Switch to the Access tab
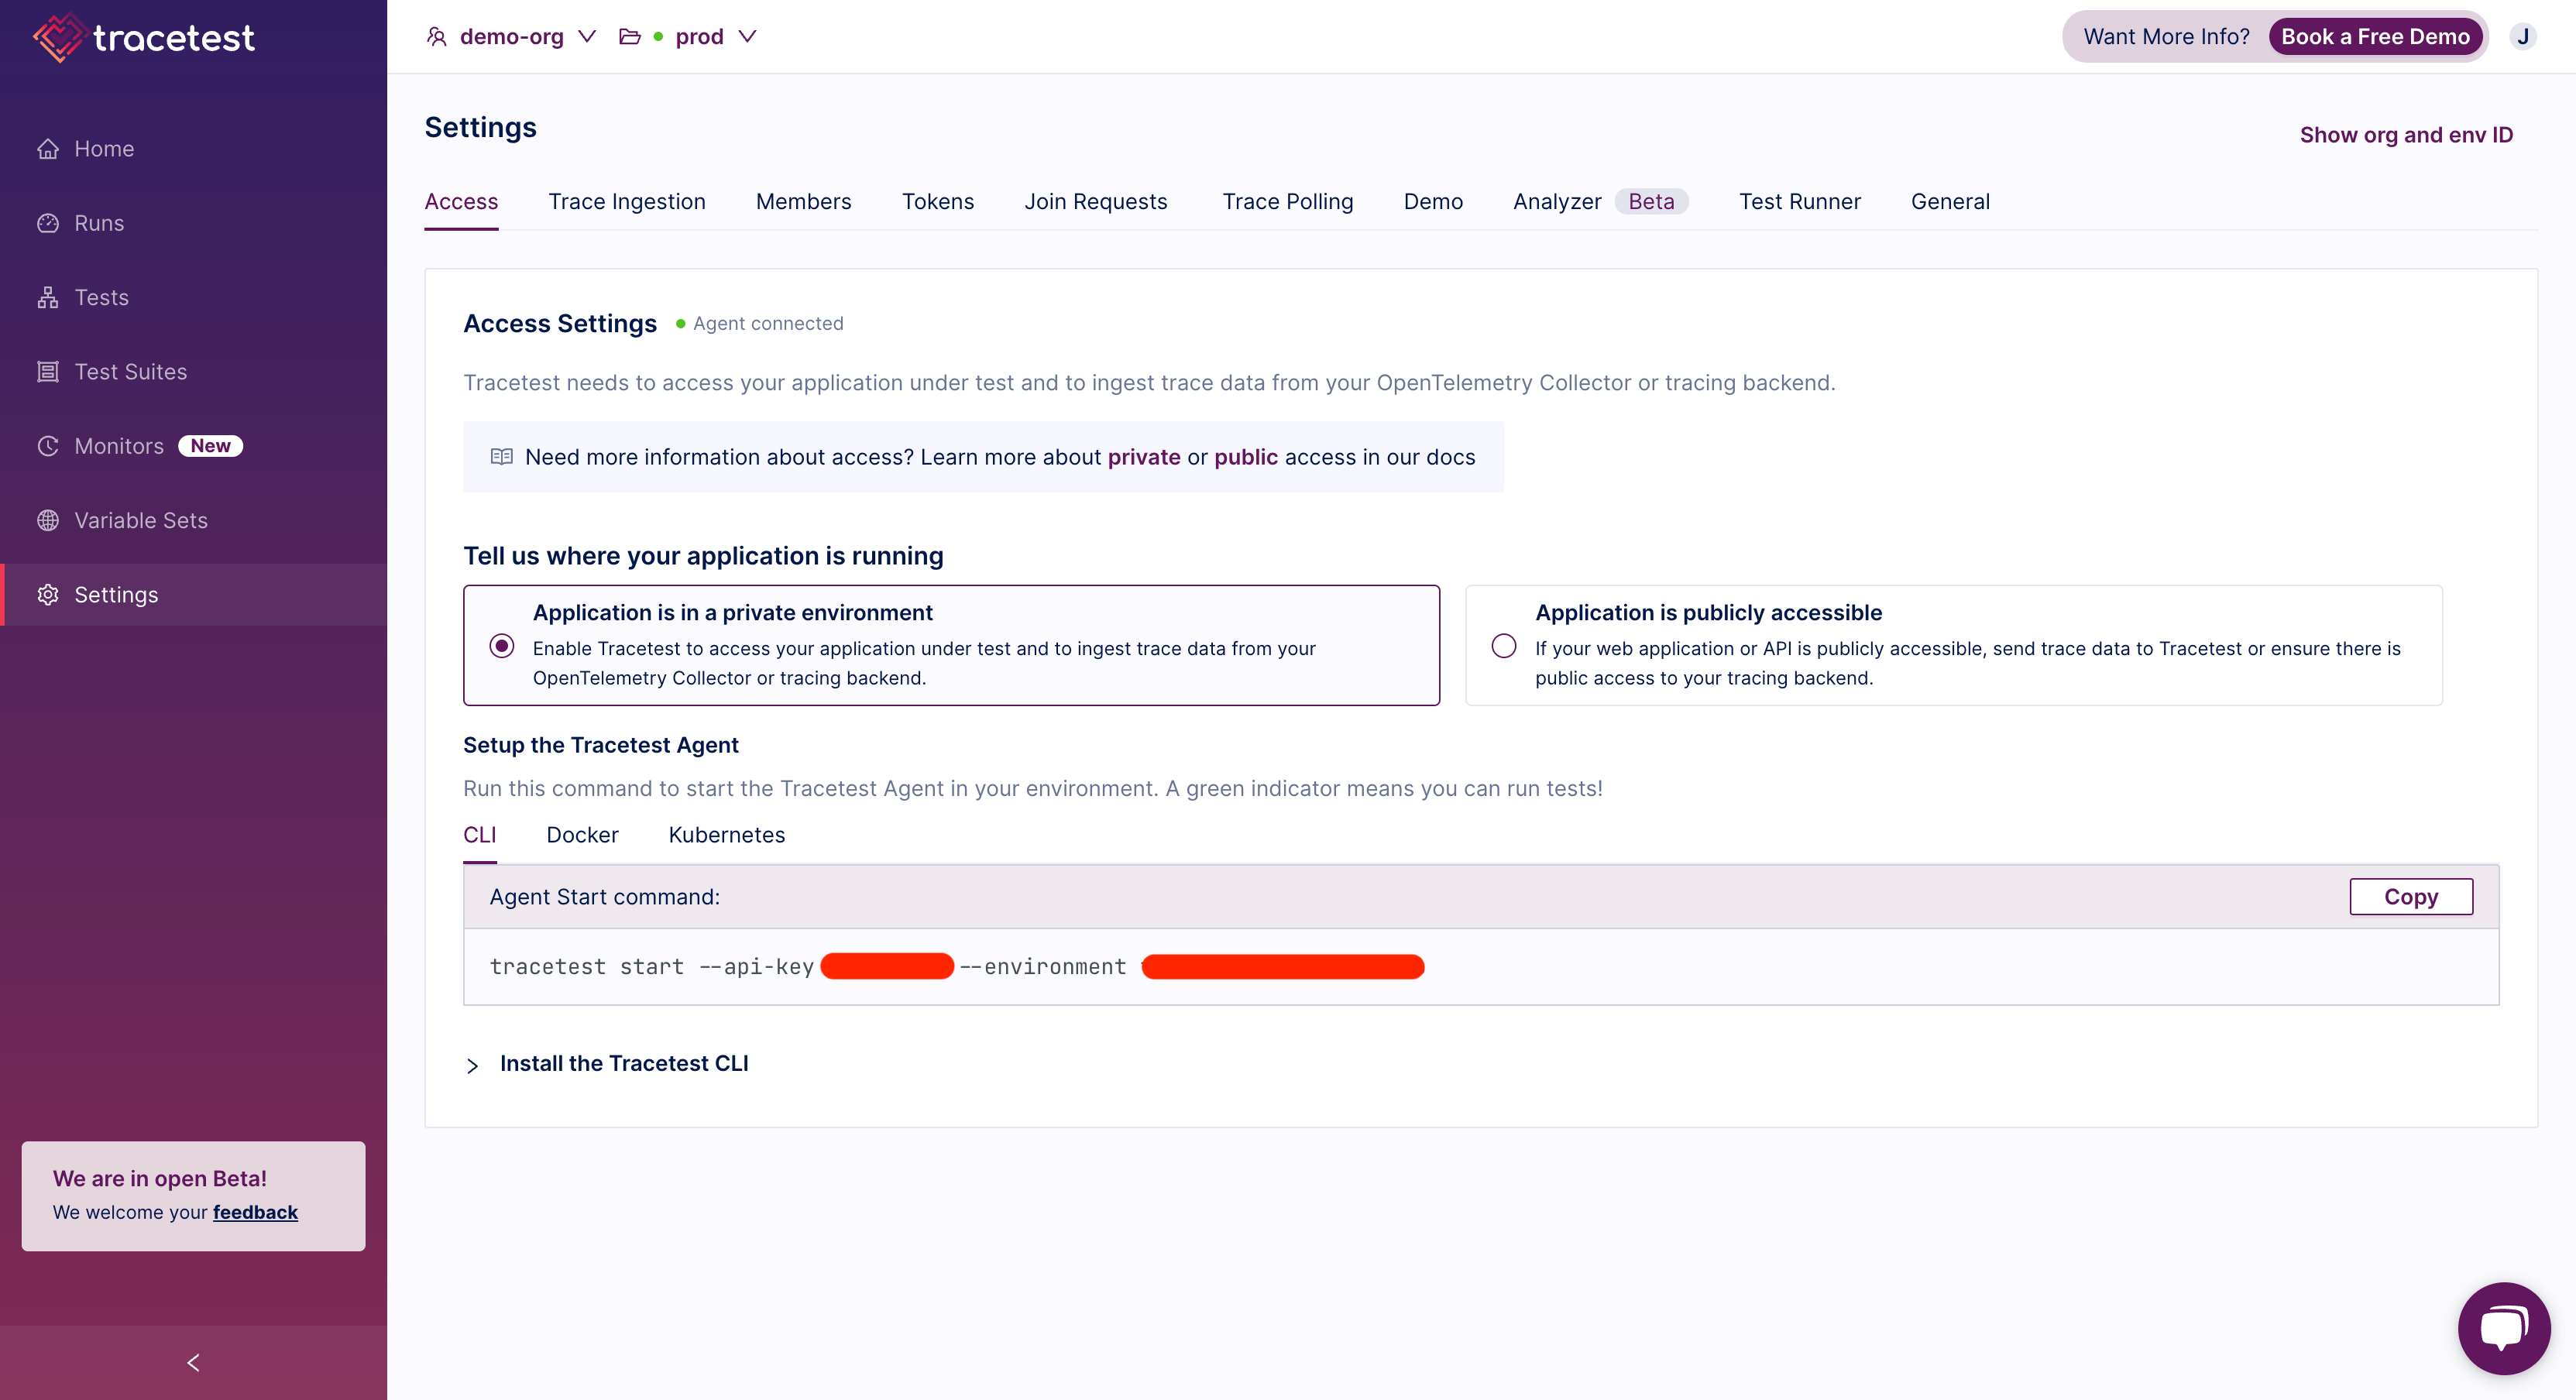Viewport: 2576px width, 1400px height. tap(461, 202)
